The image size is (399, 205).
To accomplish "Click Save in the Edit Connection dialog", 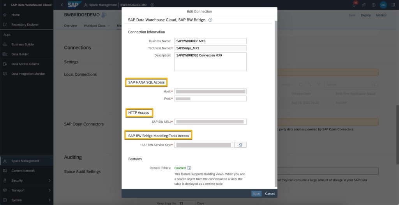I will (x=256, y=194).
